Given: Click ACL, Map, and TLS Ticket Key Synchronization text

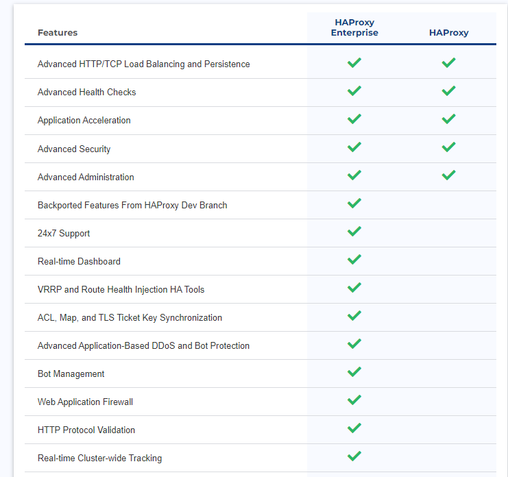Looking at the screenshot, I should pyautogui.click(x=130, y=318).
